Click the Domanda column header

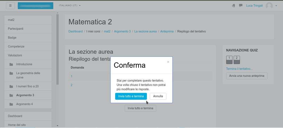77,67
